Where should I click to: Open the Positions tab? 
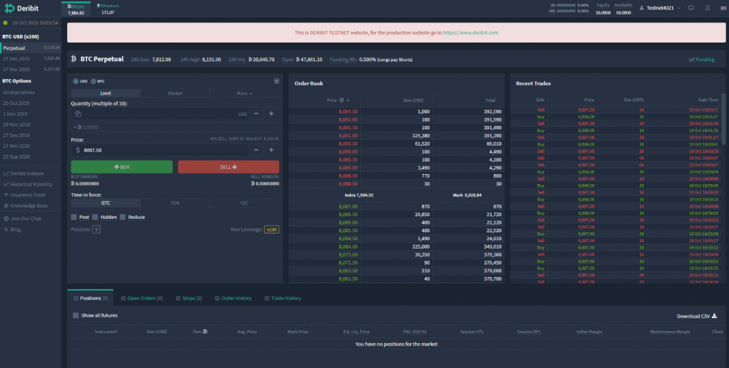(90, 298)
